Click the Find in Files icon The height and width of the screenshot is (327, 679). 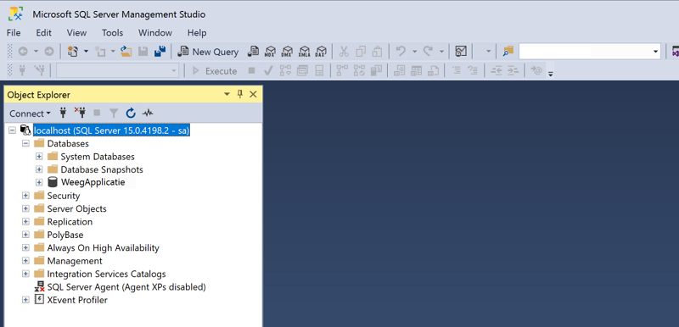coord(508,52)
